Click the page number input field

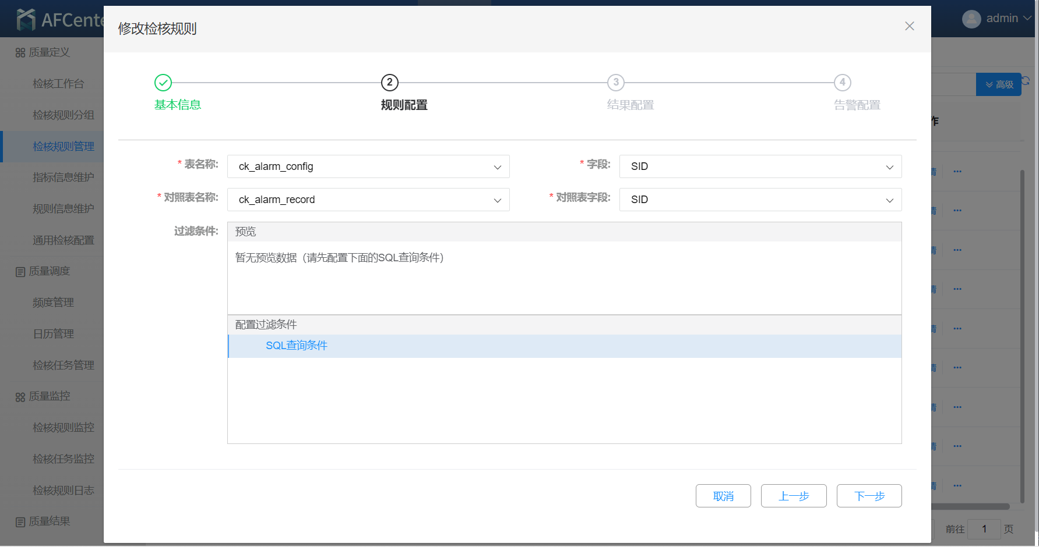click(984, 529)
